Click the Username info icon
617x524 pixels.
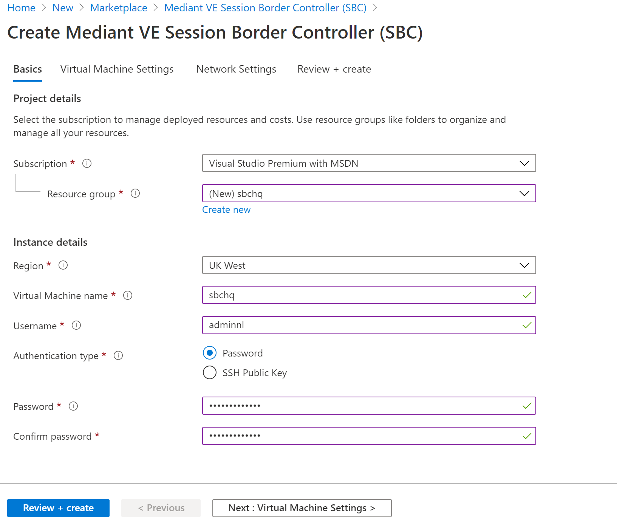click(76, 325)
